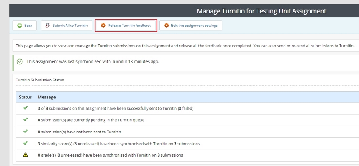Click the '3 similarity score(s) (3 unreleased)' message

[118, 144]
